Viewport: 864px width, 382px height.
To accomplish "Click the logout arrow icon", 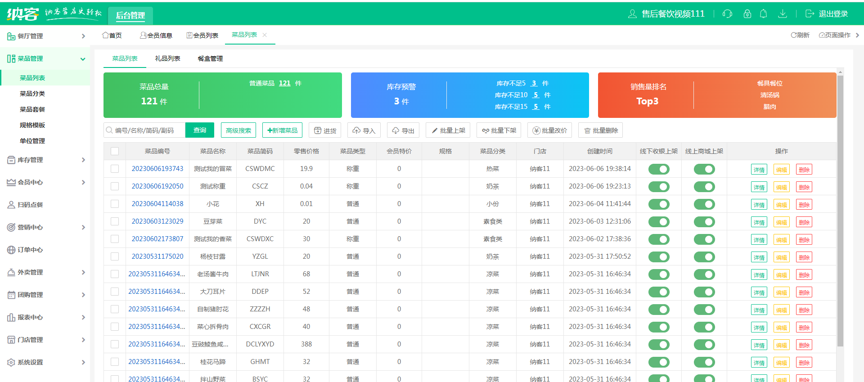I will pos(810,14).
